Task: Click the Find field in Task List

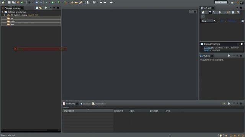Action: [208, 21]
